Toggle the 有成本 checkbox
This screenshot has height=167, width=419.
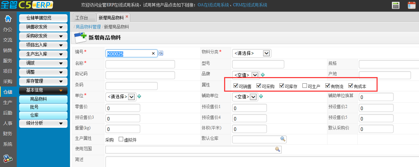click(350, 85)
